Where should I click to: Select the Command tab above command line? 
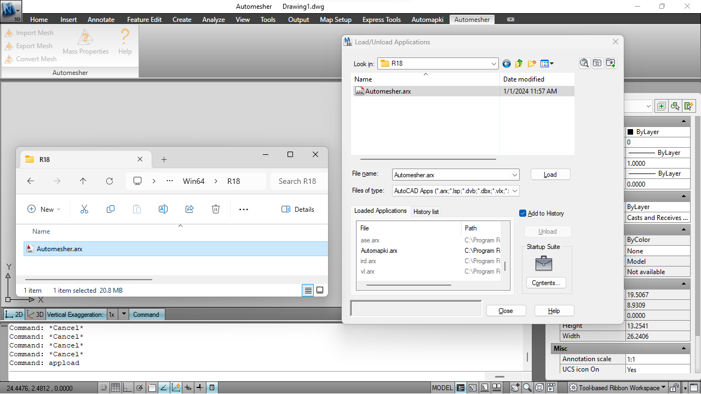pyautogui.click(x=146, y=315)
